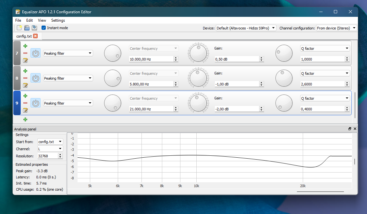This screenshot has height=214, width=367.
Task: Click the gain dial for filter 7
Action: click(x=198, y=53)
